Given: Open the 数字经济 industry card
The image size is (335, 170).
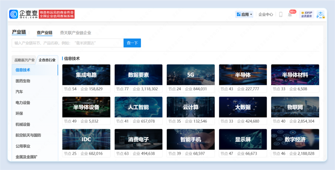Looking at the screenshot, I should coord(295,139).
